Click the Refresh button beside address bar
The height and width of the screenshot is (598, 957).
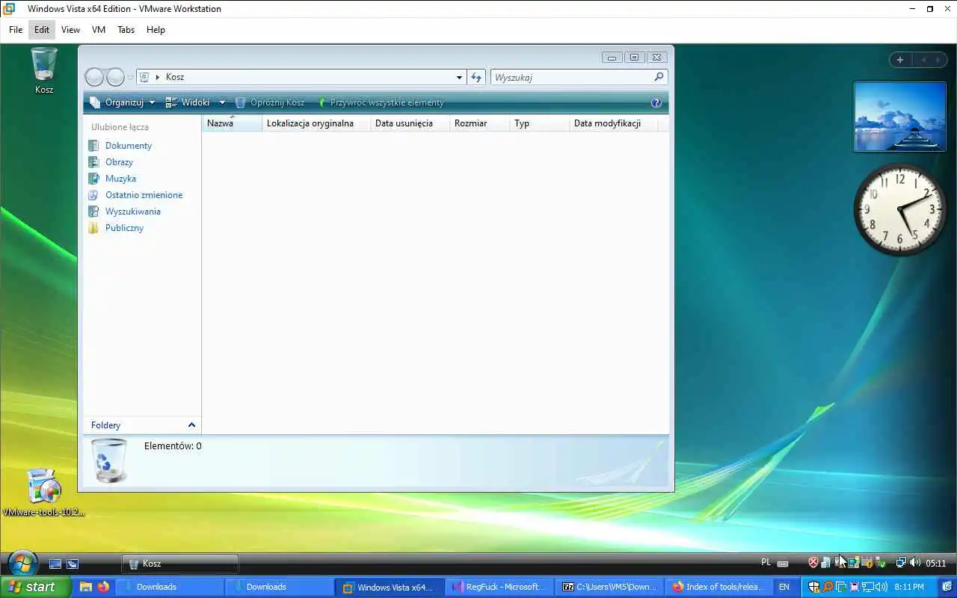point(476,77)
